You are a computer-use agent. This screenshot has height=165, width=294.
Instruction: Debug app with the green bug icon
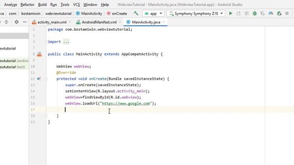(x=254, y=13)
